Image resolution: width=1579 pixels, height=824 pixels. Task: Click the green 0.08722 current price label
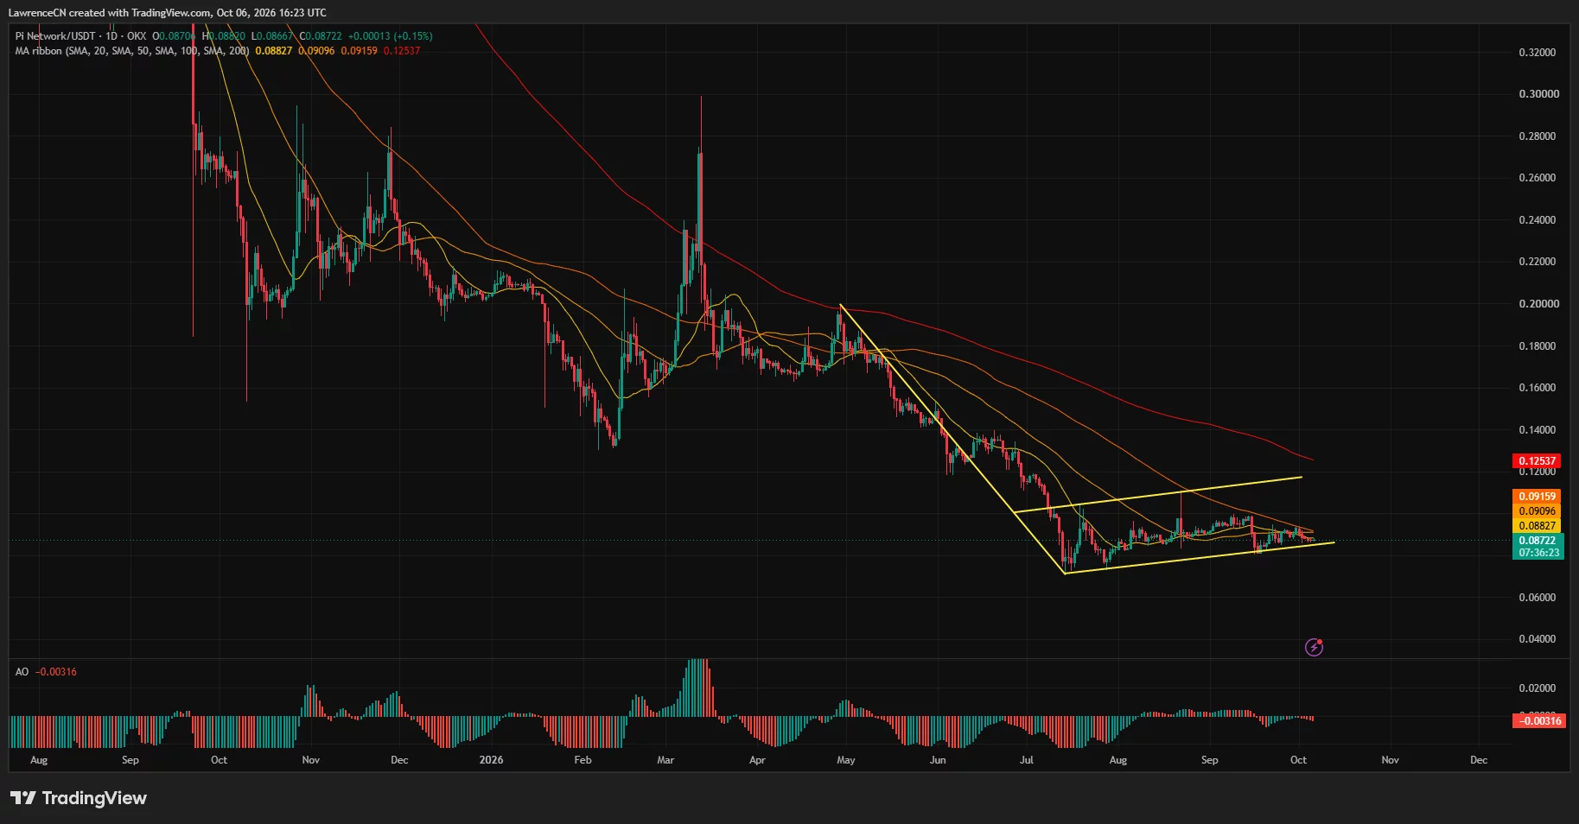coord(1538,541)
